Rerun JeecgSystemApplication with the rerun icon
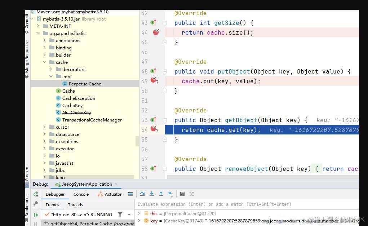 coord(36,194)
